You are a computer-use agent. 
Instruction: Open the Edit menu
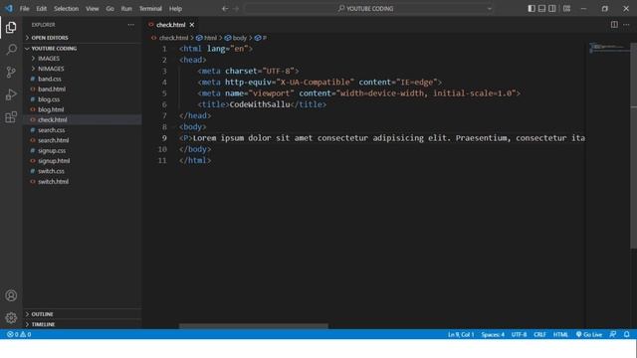pos(41,9)
